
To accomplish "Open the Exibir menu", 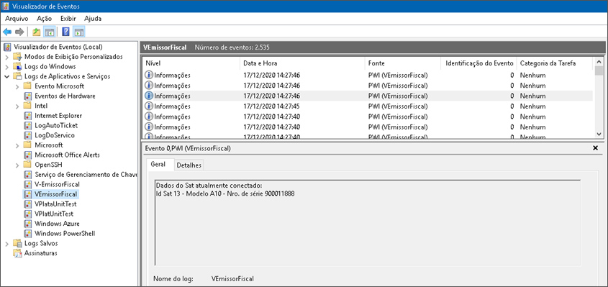I will (68, 18).
